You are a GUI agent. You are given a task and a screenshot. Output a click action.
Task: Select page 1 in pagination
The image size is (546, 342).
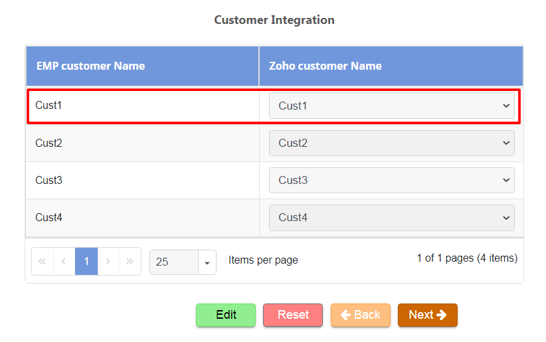[86, 262]
